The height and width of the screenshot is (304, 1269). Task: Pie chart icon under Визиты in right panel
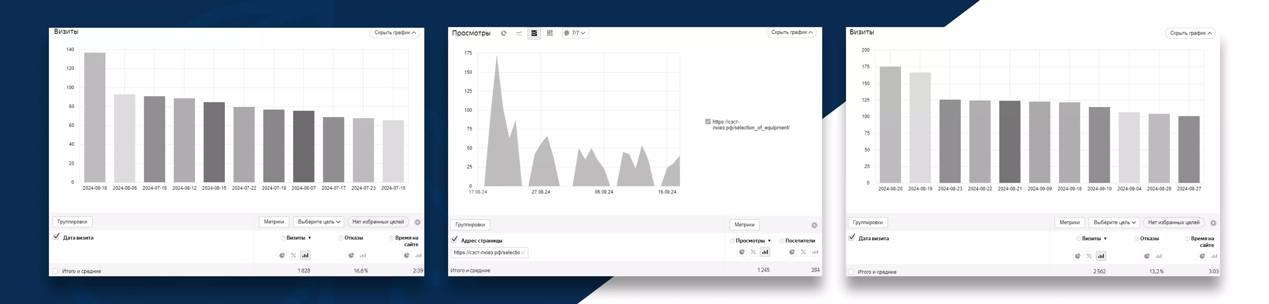point(1078,256)
